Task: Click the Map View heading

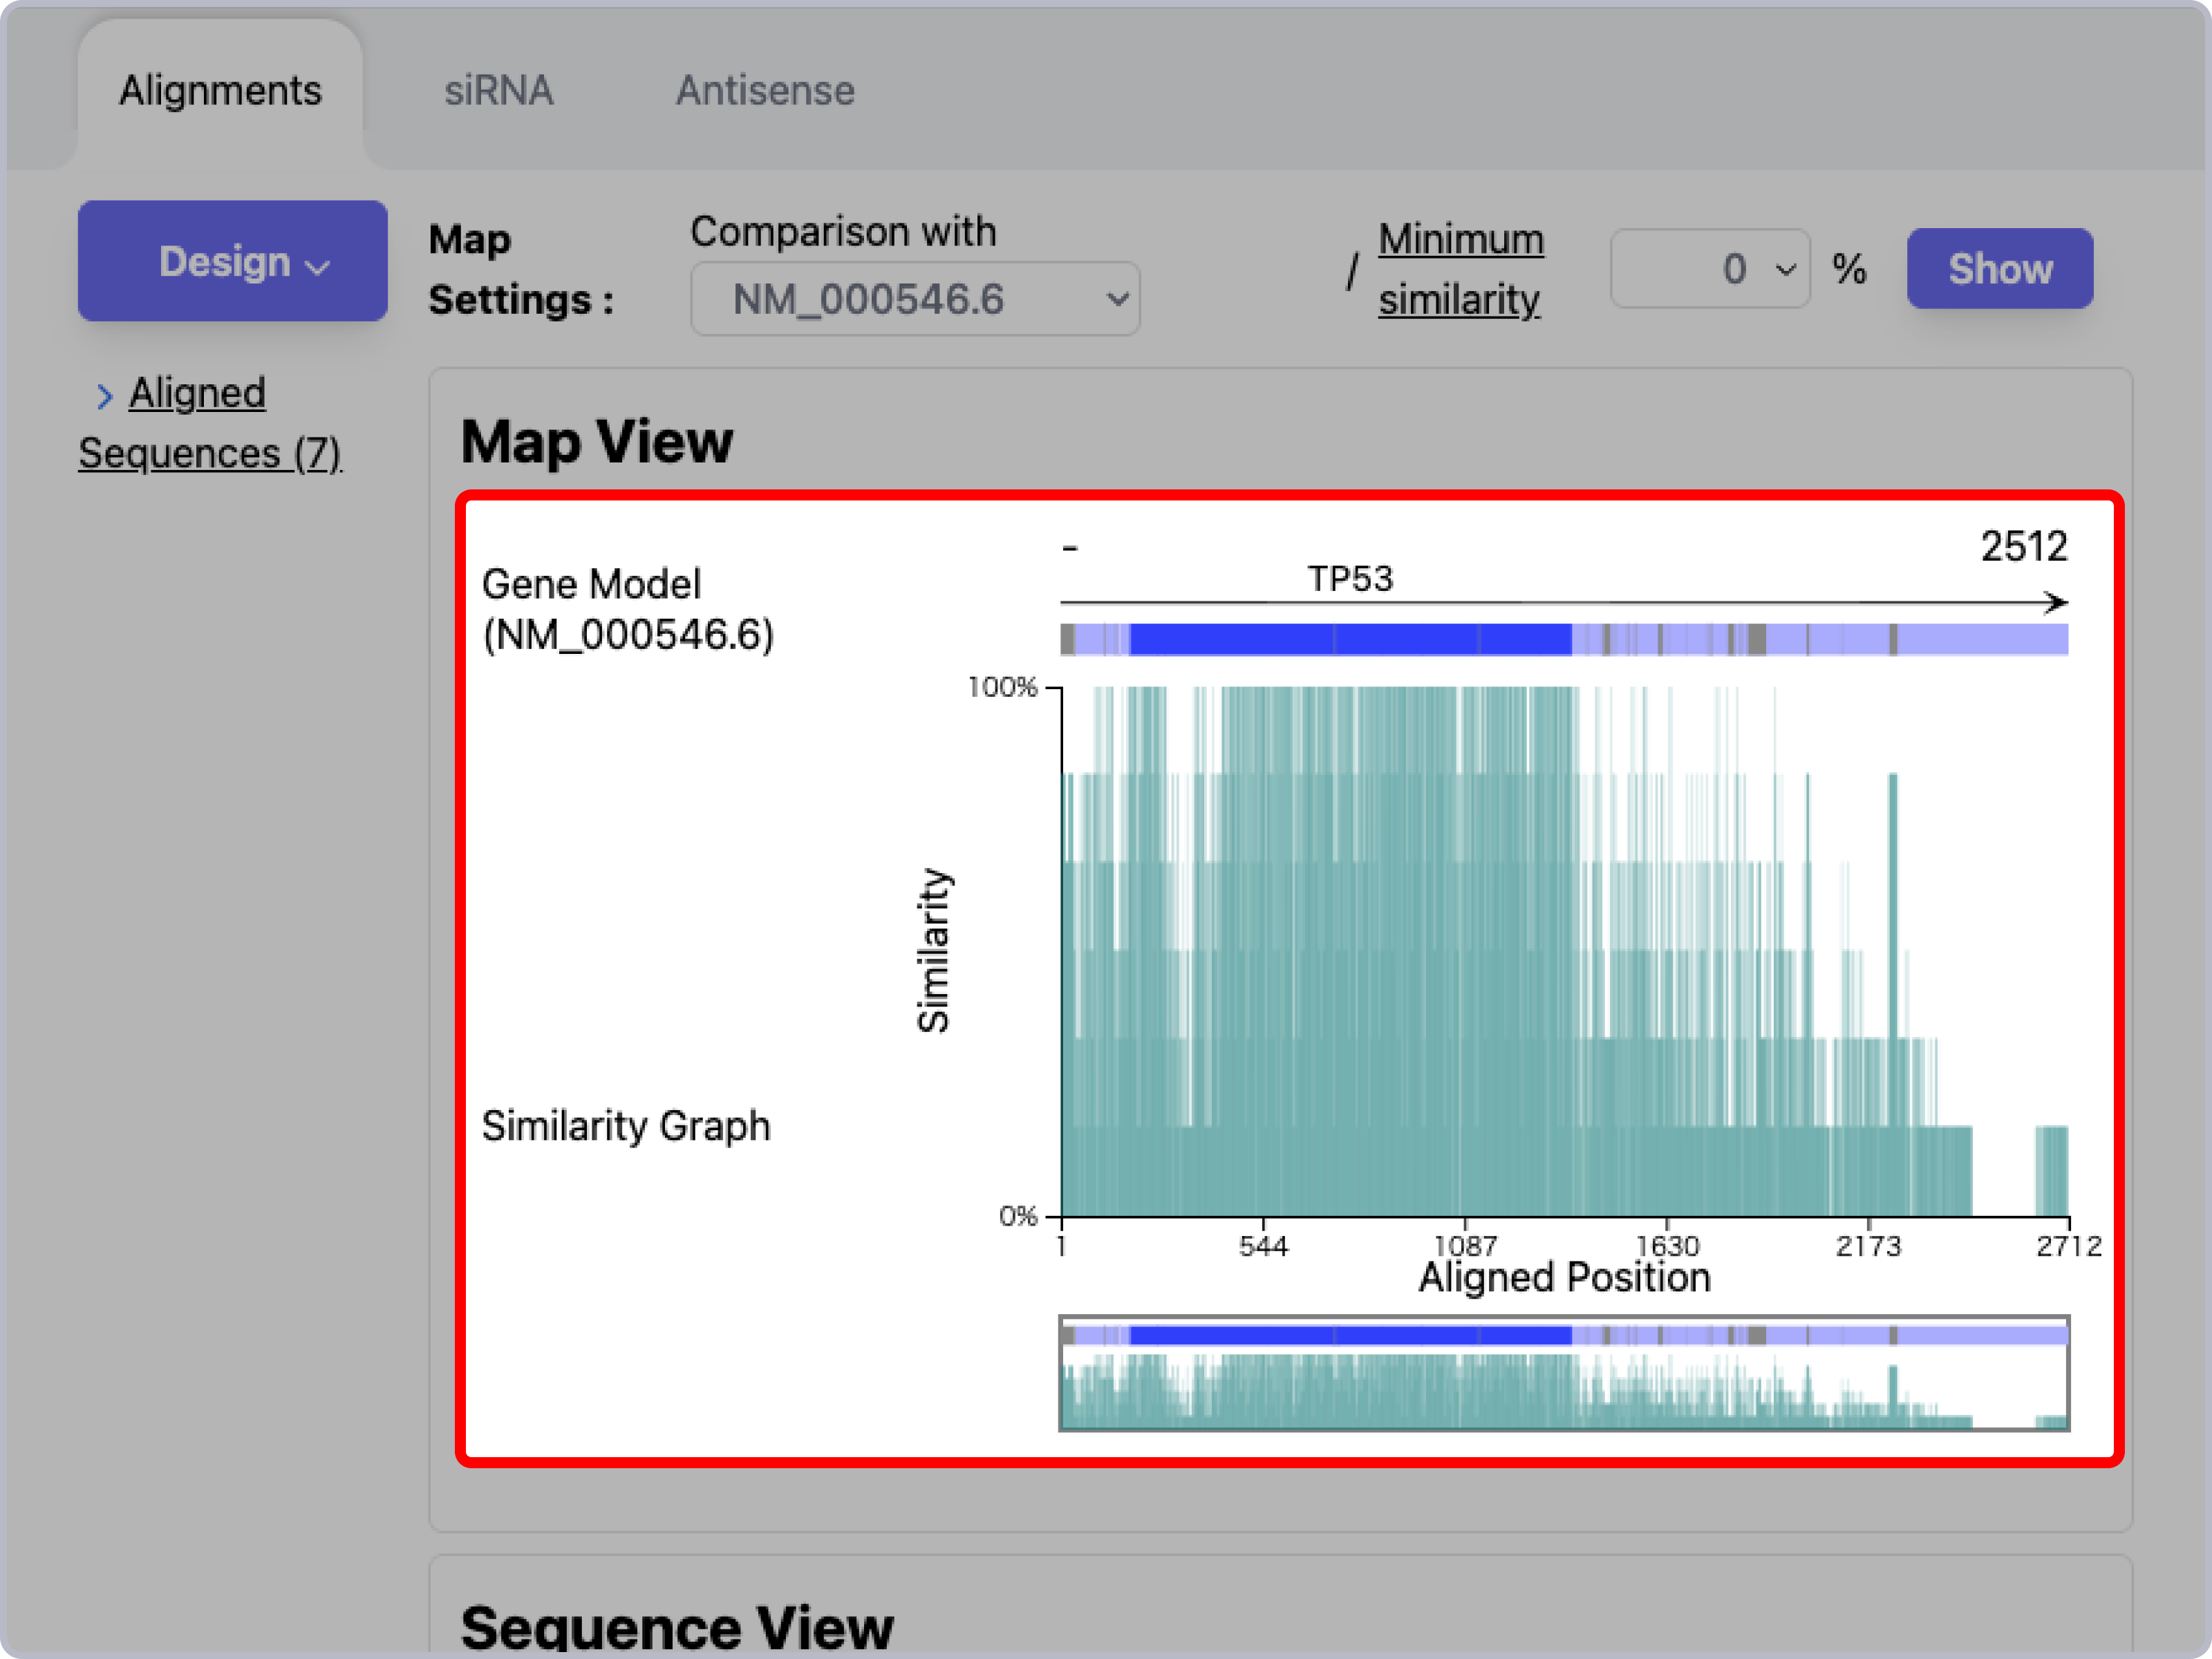Action: pos(597,442)
